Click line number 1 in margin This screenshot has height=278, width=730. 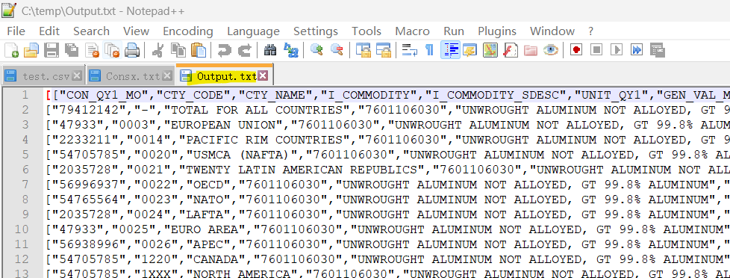tap(25, 95)
